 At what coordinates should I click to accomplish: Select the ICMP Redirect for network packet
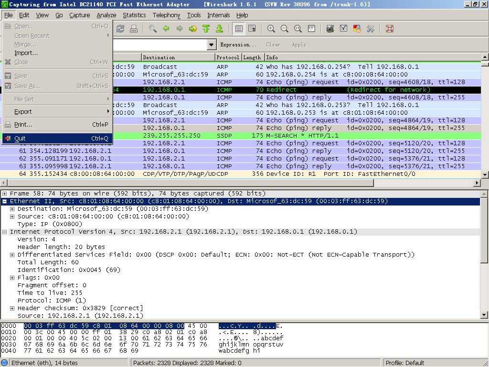296,89
